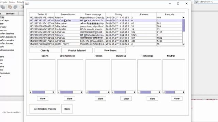Click favourite count 2117
218x122 pixels.
coord(169,32)
